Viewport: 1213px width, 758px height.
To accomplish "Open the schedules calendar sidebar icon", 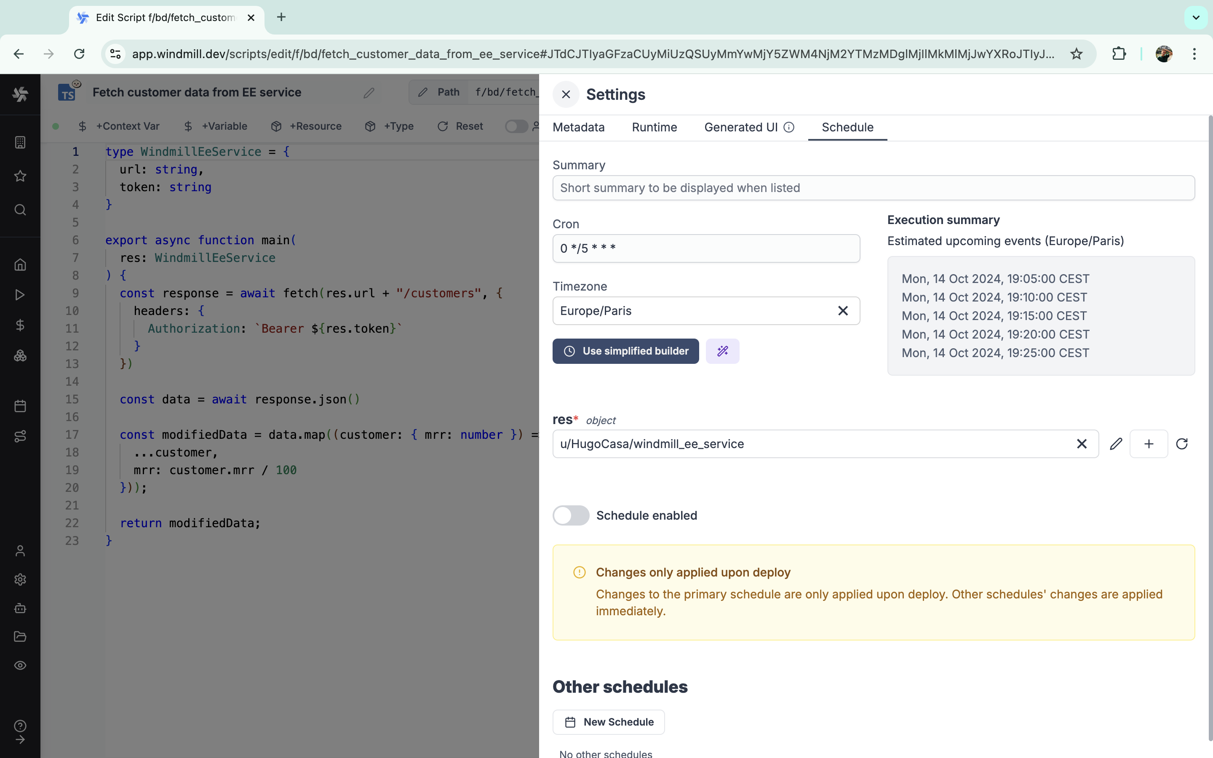I will [x=20, y=406].
